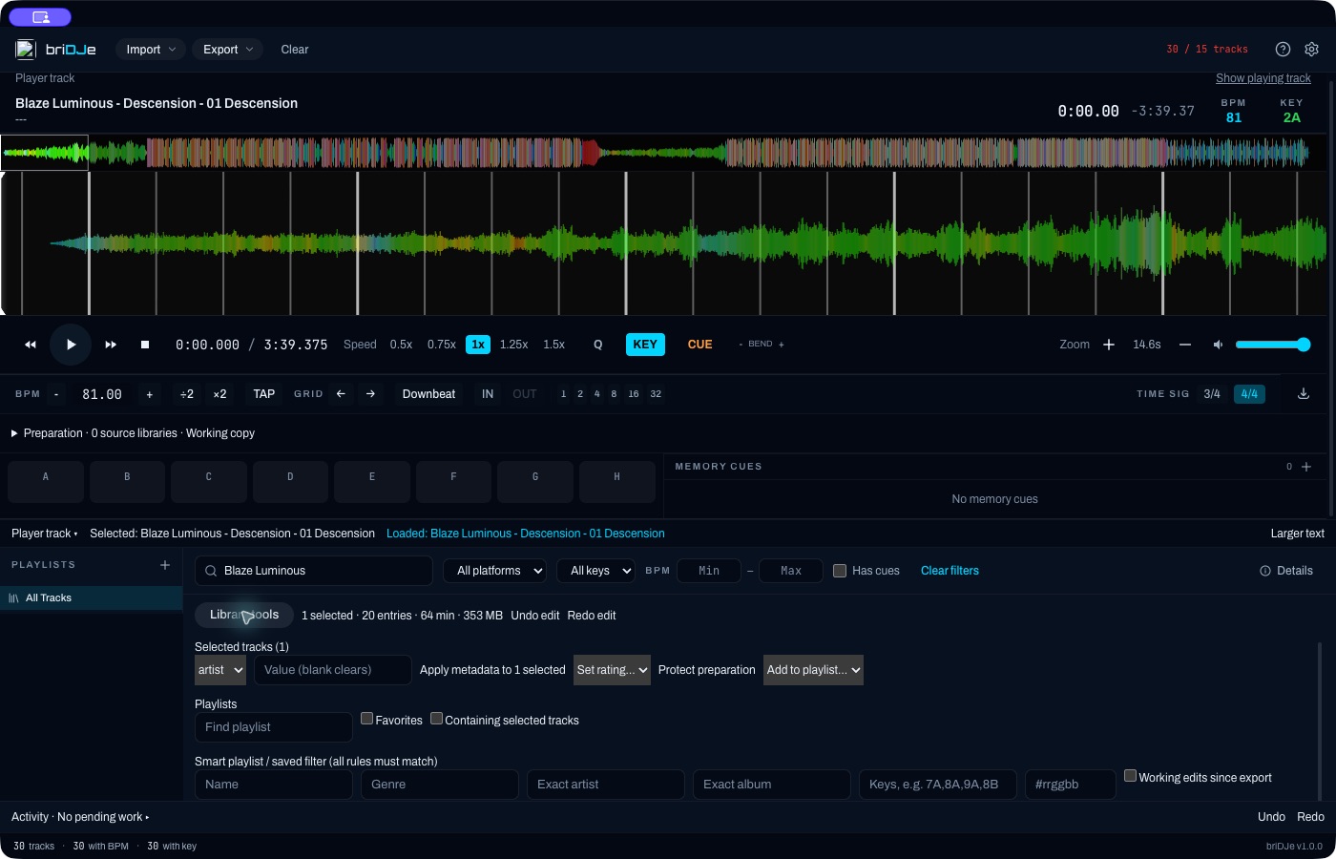Mute audio with the speaker icon
1336x859 pixels.
1218,345
